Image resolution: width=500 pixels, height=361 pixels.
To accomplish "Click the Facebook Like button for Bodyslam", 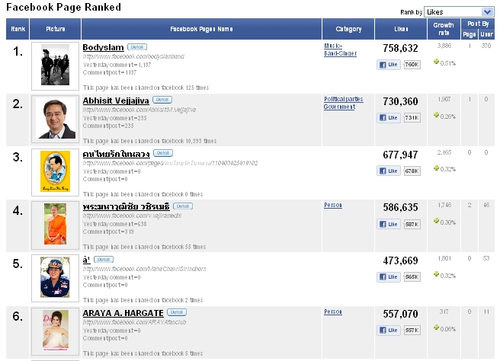I will (389, 65).
